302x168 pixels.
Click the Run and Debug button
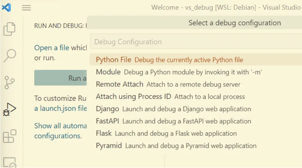(61, 78)
